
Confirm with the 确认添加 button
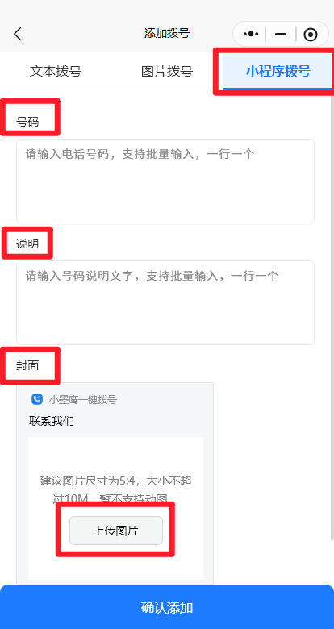pyautogui.click(x=167, y=607)
